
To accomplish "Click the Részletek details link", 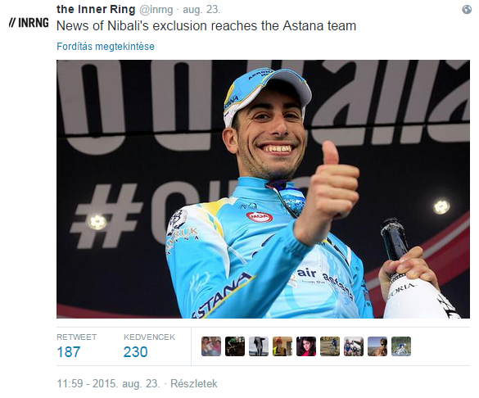I will (x=194, y=383).
